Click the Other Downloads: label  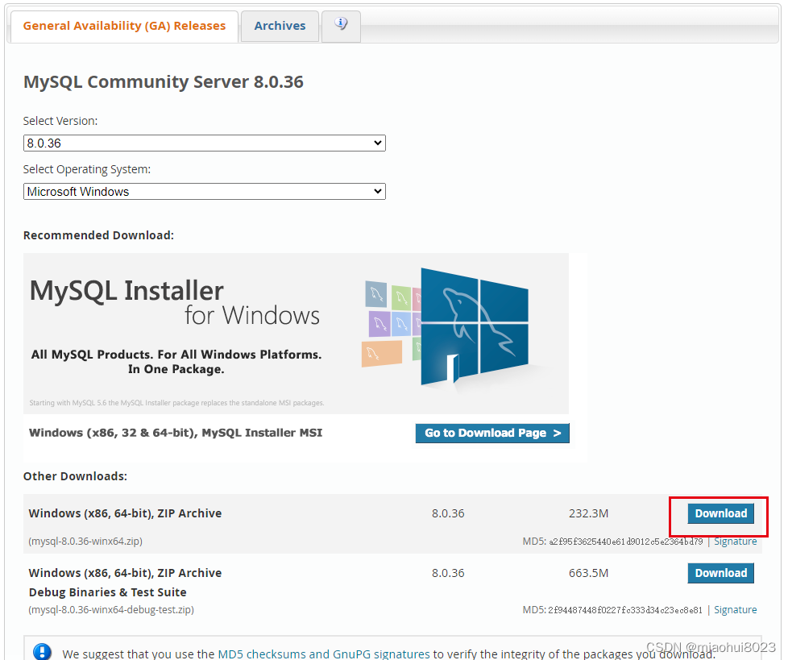point(76,476)
